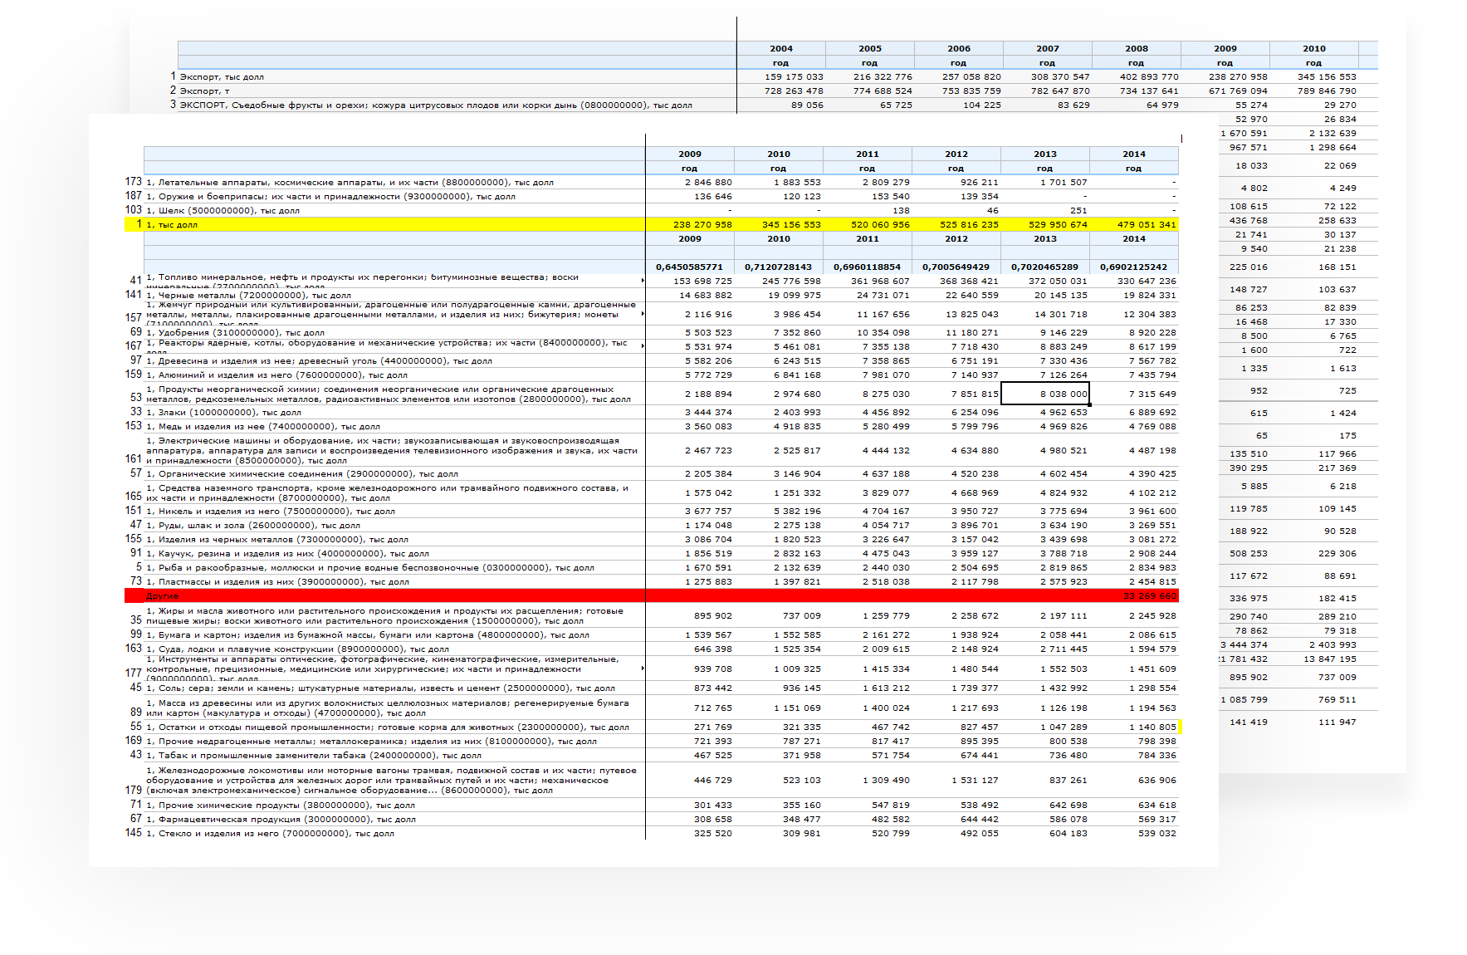
Task: Expand overflow arrow in row 177 Инструменты
Action: [643, 668]
